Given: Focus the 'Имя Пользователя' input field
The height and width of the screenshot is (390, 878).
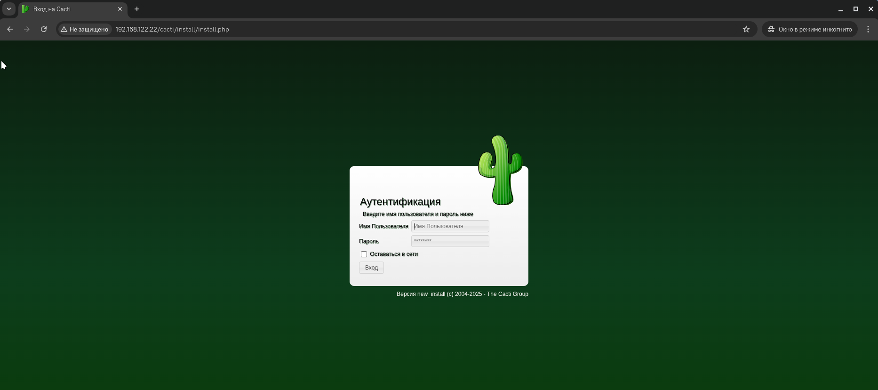Looking at the screenshot, I should [450, 226].
